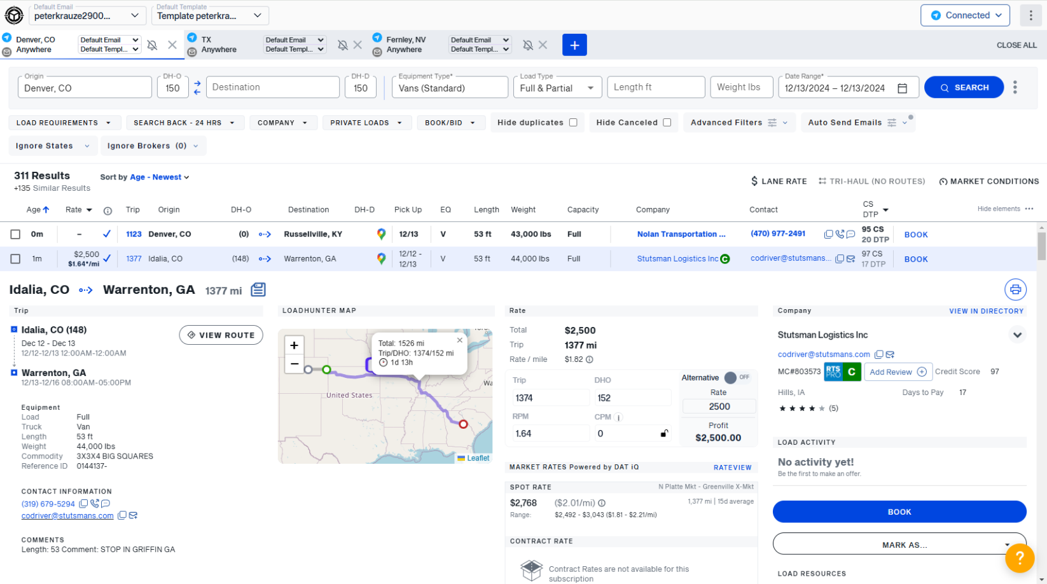
Task: Click the print load details icon
Action: click(x=1015, y=289)
